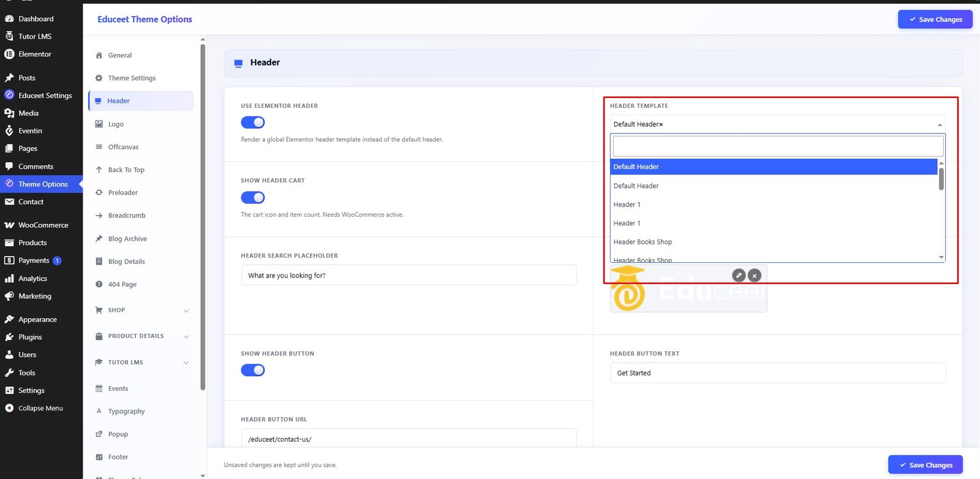Open Educeet Settings in the admin menu
980x479 pixels.
pyautogui.click(x=41, y=96)
